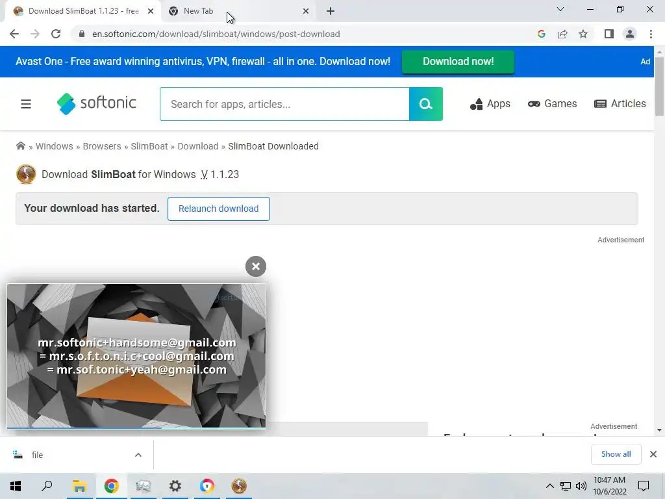Open Chrome three-dot menu
665x499 pixels.
coord(651,34)
